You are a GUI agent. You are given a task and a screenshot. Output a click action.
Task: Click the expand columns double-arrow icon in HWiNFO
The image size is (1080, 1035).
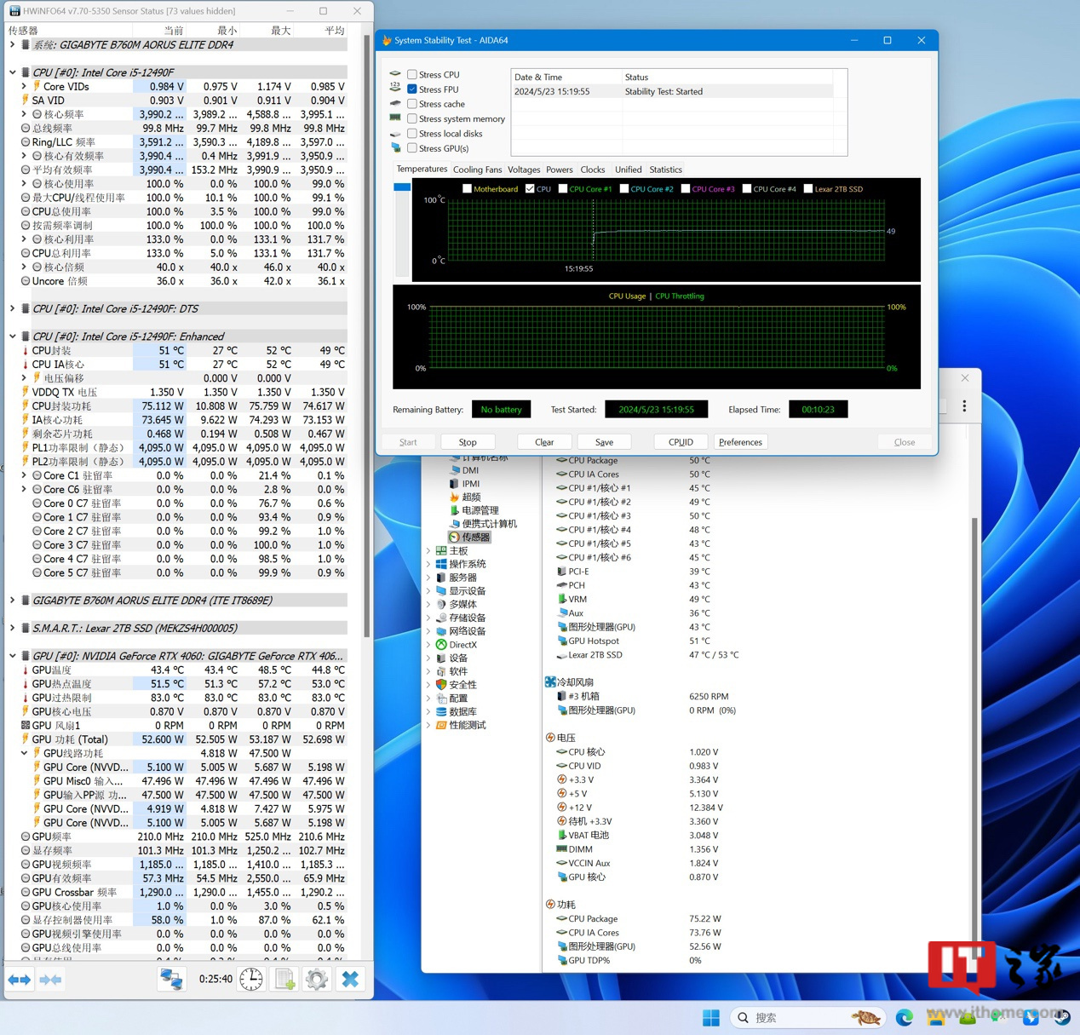(20, 980)
